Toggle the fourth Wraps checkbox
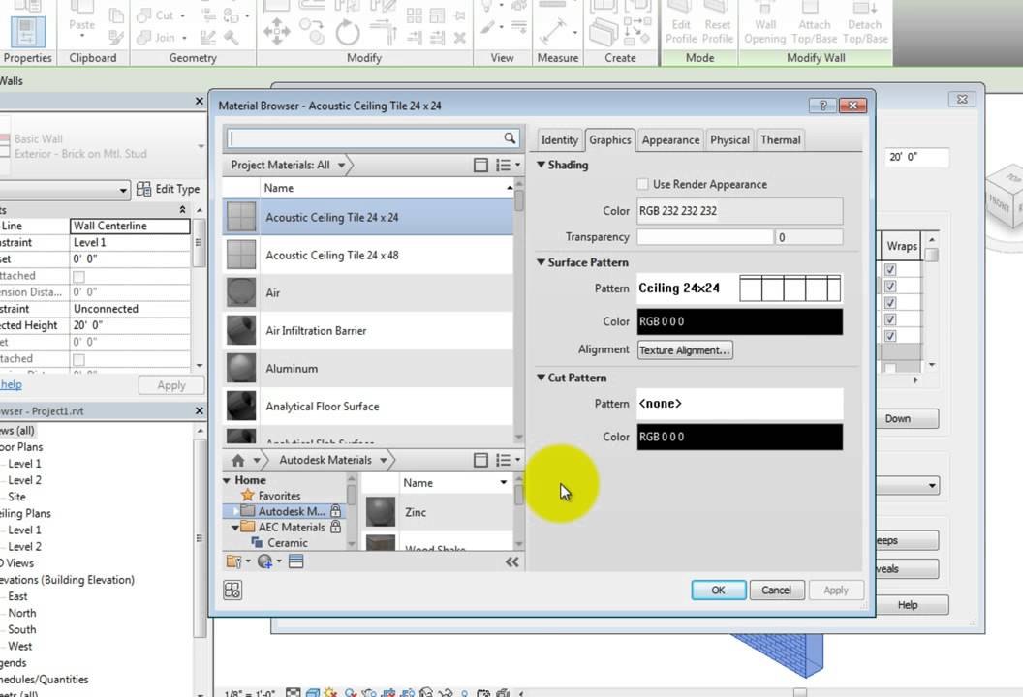Image resolution: width=1023 pixels, height=697 pixels. [x=890, y=318]
